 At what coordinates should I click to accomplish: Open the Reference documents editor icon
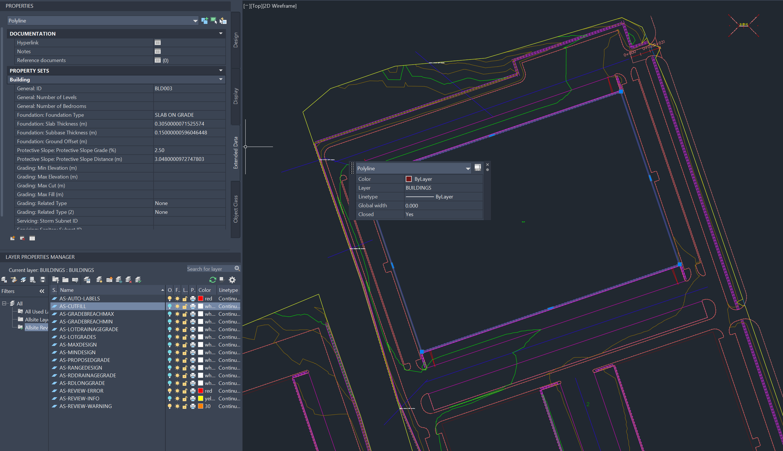click(x=158, y=60)
